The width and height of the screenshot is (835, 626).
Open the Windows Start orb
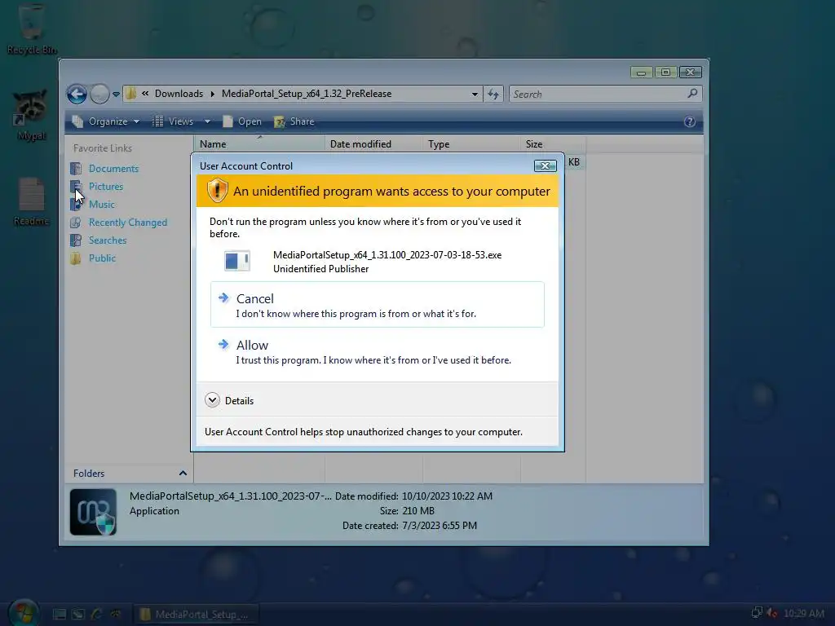coord(24,613)
